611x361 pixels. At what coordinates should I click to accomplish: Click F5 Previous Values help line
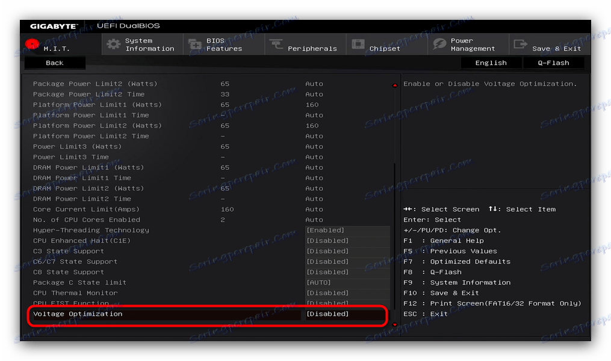point(450,251)
